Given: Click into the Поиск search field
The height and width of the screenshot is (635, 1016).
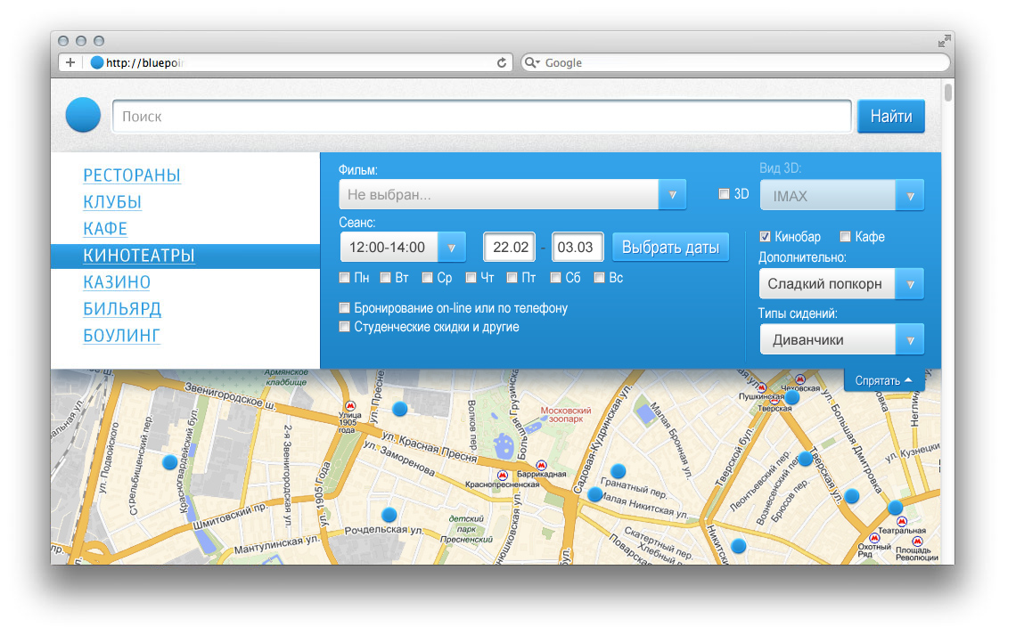Looking at the screenshot, I should click(x=481, y=117).
